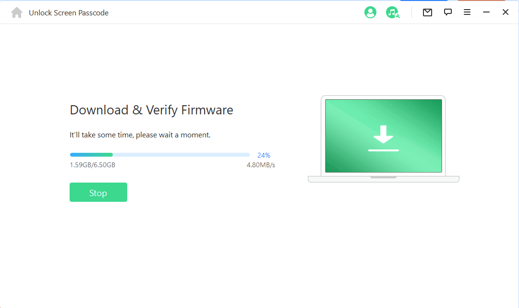519x308 pixels.
Task: Minimize the application window
Action: pyautogui.click(x=486, y=12)
